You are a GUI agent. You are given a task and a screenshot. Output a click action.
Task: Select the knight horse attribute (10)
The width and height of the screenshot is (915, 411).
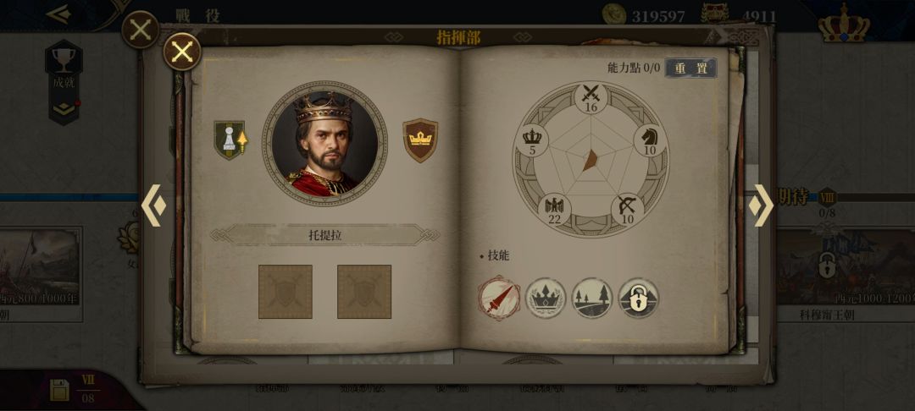pyautogui.click(x=650, y=141)
